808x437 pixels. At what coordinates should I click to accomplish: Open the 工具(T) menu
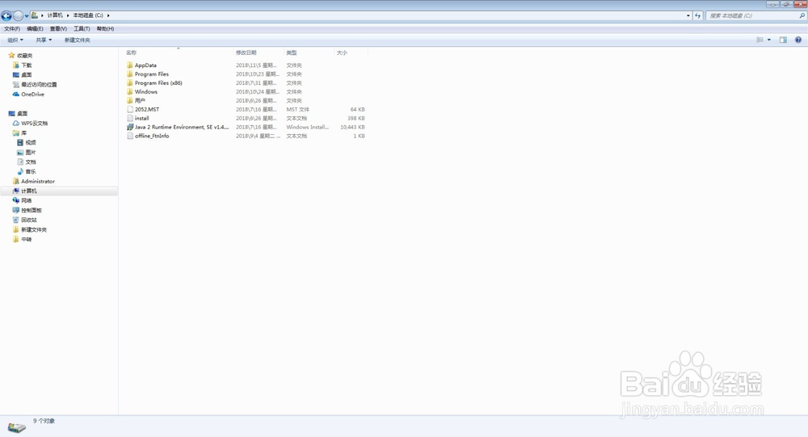tap(82, 29)
